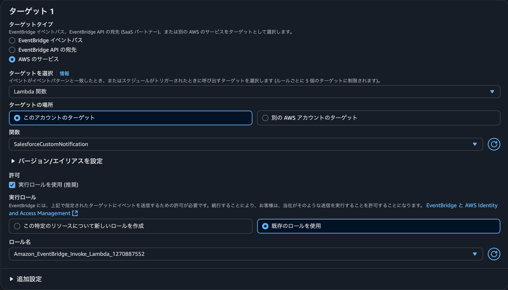Viewport: 508px width, 290px height.
Task: Select EventBridge イベントバス as target type
Action: [x=12, y=40]
